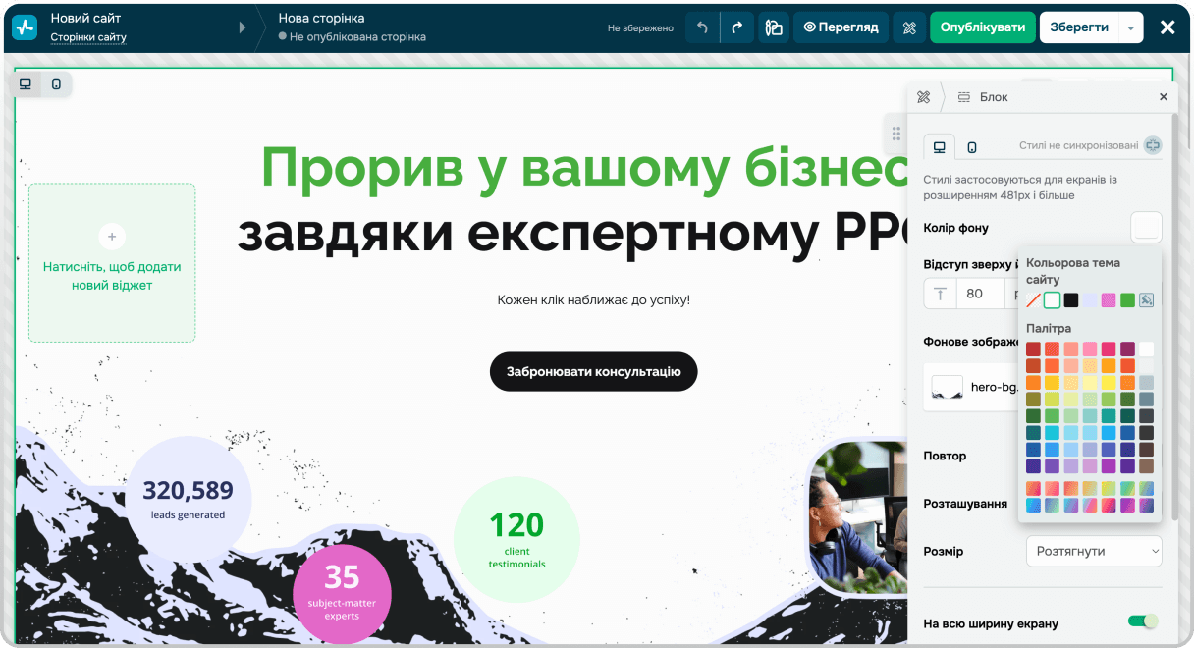Viewport: 1194px width, 648px height.
Task: Open the Розтягнути size dropdown
Action: pyautogui.click(x=1094, y=551)
